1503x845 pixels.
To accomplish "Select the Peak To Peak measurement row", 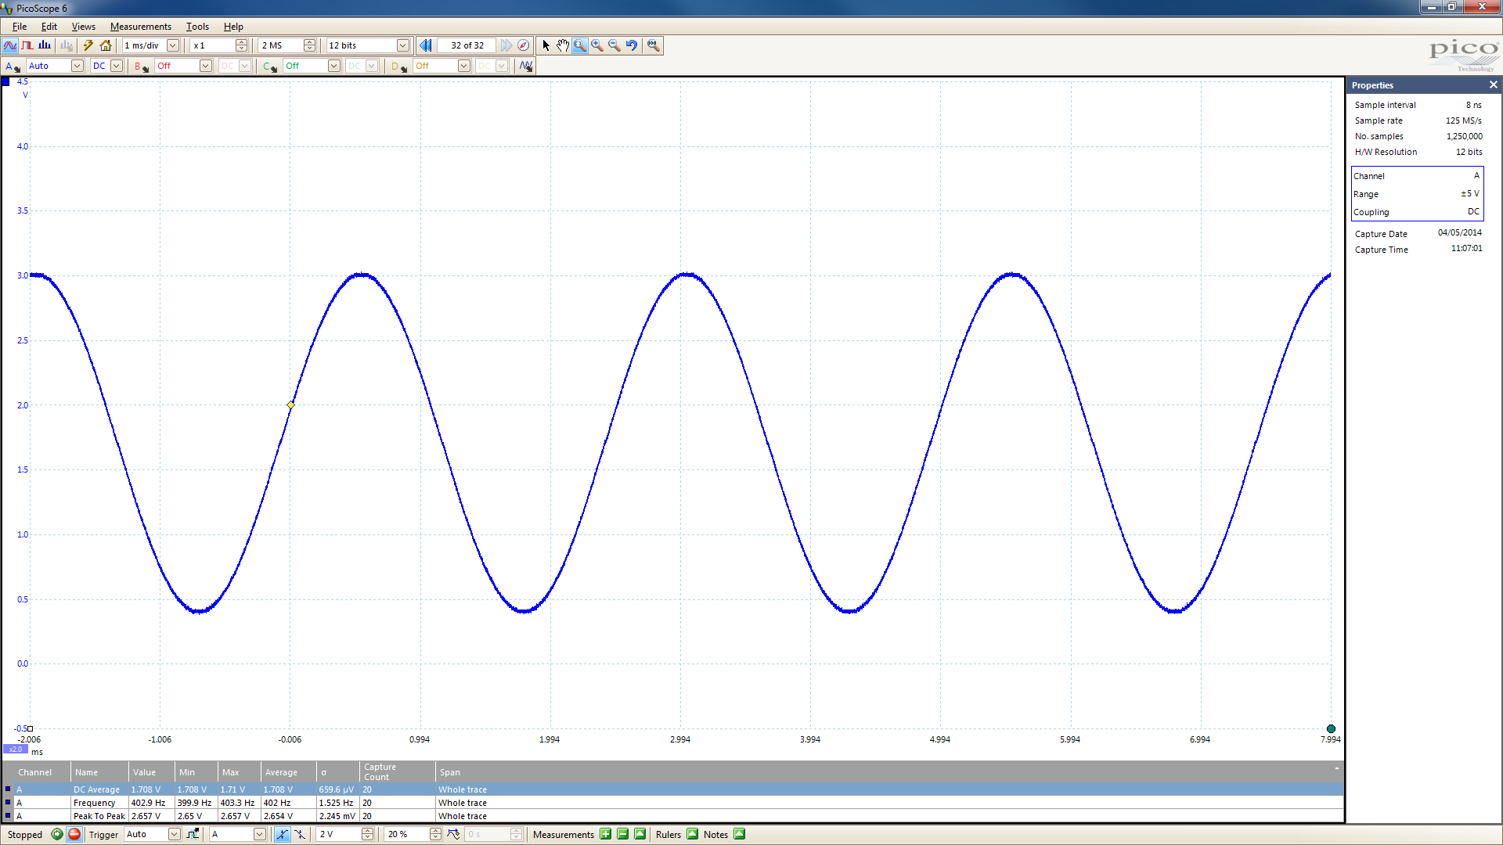I will (x=673, y=816).
